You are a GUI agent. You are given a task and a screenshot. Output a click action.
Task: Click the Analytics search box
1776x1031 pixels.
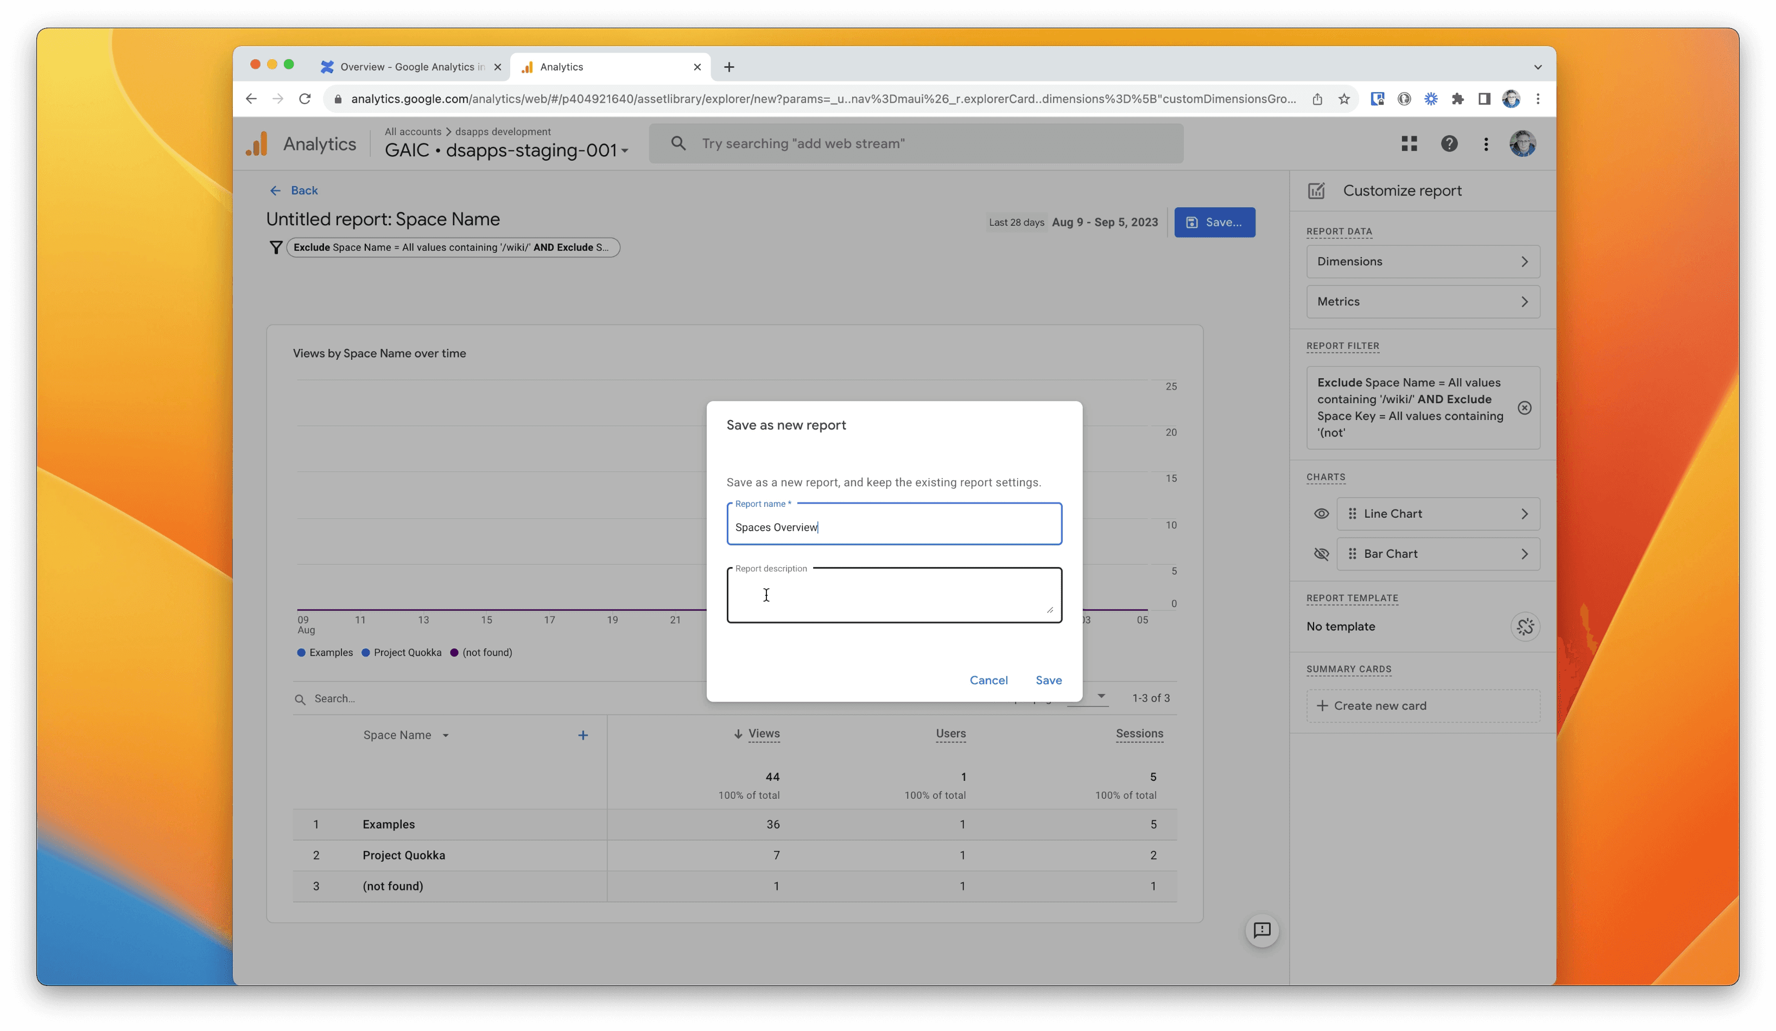[x=916, y=144]
